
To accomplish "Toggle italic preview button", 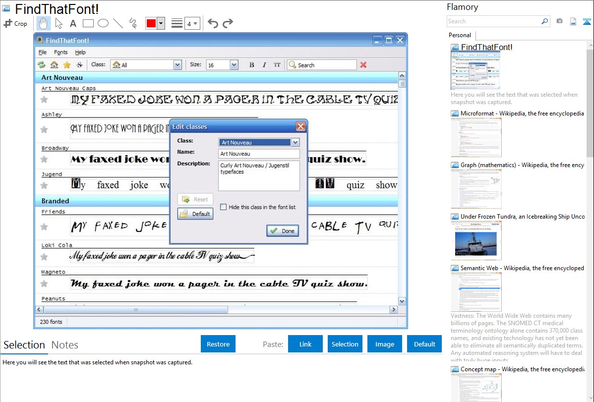I will click(x=264, y=65).
